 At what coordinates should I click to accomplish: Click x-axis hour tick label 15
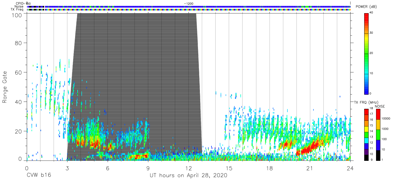pyautogui.click(x=229, y=168)
